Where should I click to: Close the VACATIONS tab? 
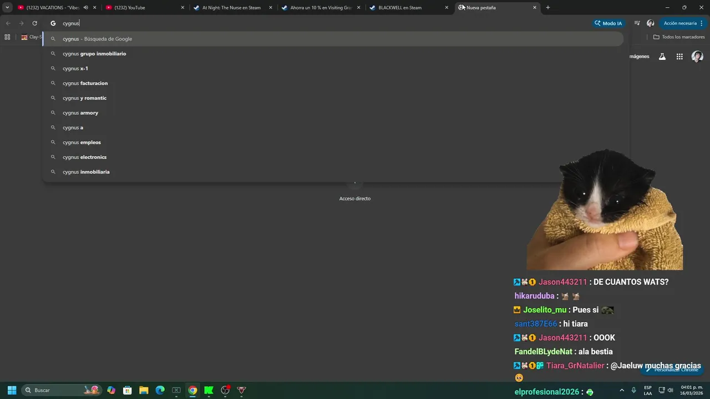click(94, 8)
